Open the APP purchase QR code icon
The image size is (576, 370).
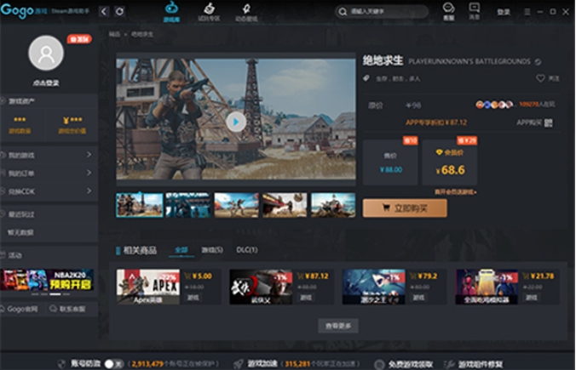click(x=548, y=122)
